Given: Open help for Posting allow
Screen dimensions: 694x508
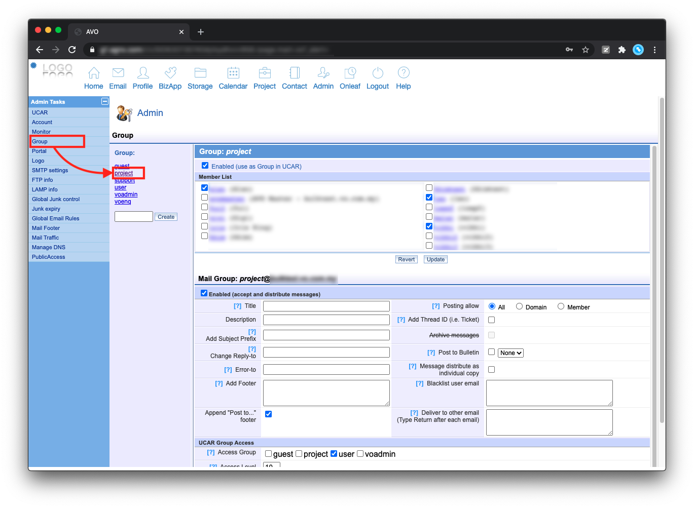Looking at the screenshot, I should point(435,306).
